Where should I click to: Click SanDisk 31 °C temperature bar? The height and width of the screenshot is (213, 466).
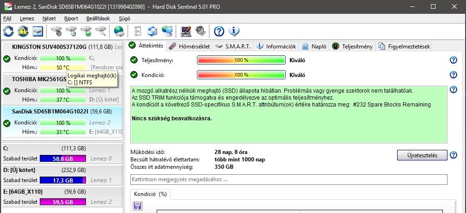pos(63,132)
